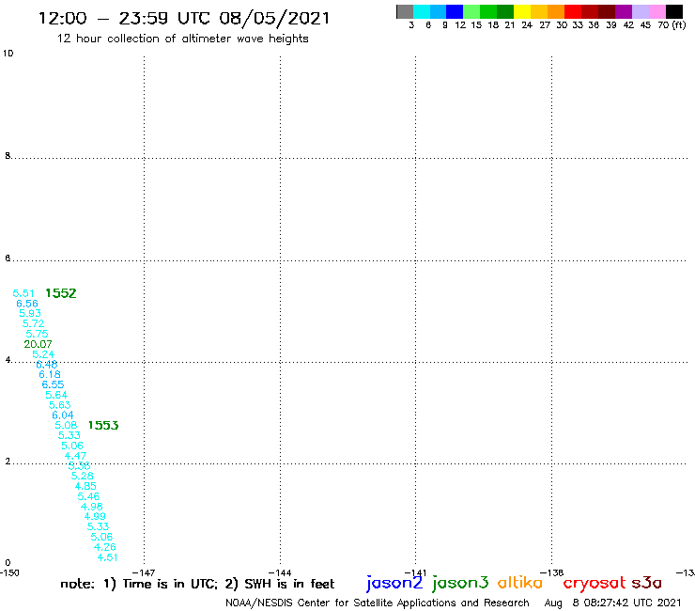Image resolution: width=695 pixels, height=611 pixels.
Task: Click the -150 longitude axis label
Action: pos(9,572)
